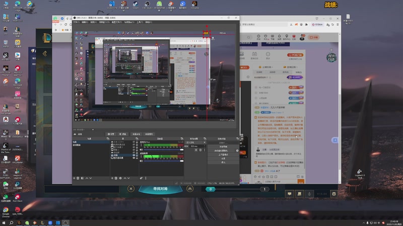Click 工作室模式 in OBS Controls

(224, 155)
